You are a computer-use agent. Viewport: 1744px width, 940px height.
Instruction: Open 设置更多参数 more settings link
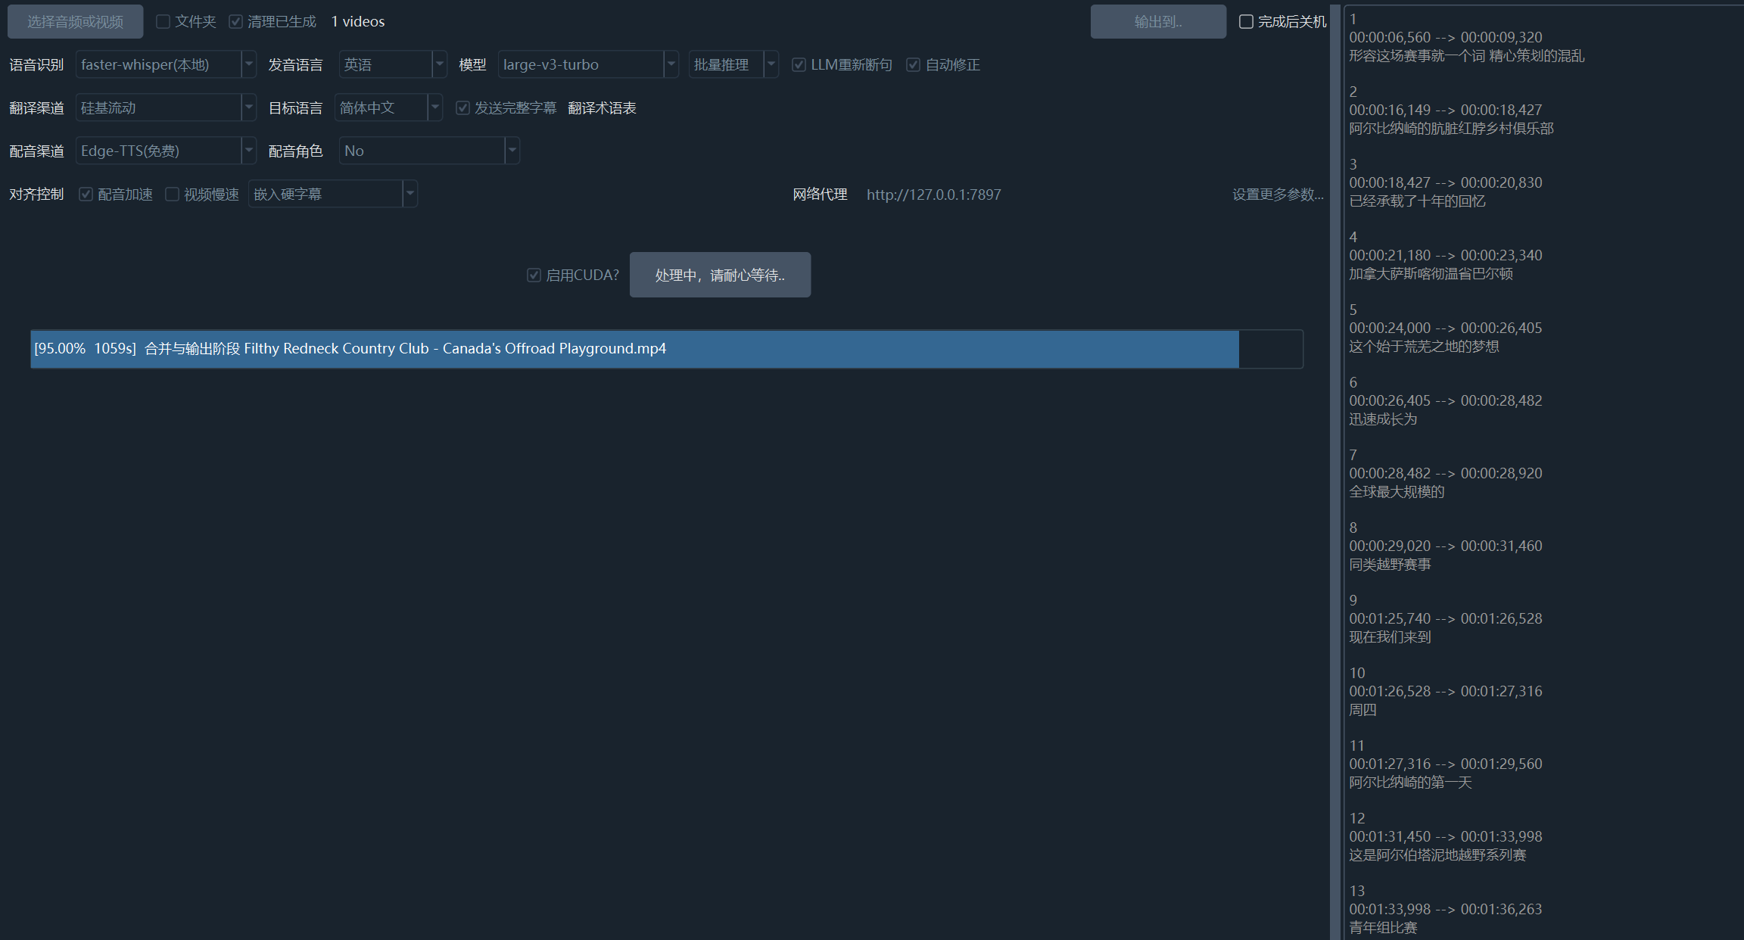point(1277,195)
